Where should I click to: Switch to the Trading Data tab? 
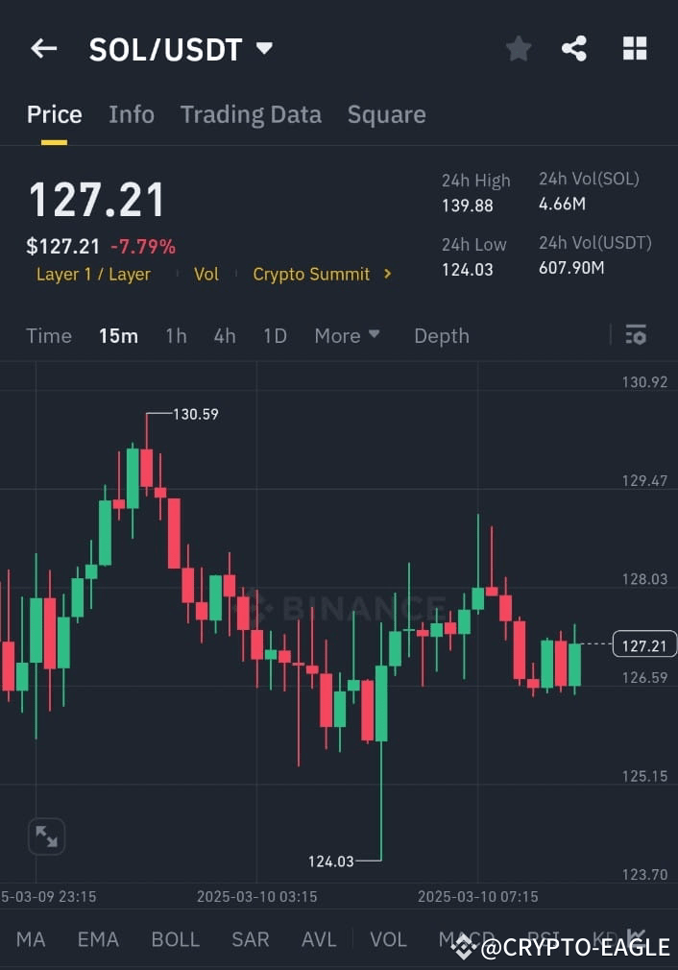[x=251, y=114]
